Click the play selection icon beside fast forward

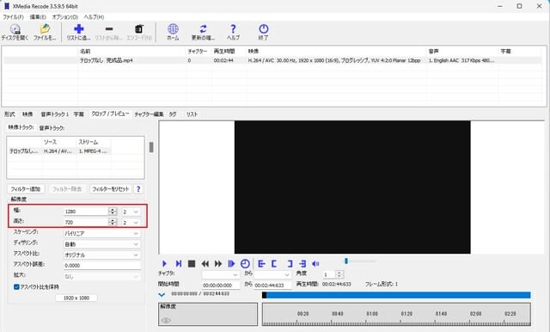coord(231,263)
